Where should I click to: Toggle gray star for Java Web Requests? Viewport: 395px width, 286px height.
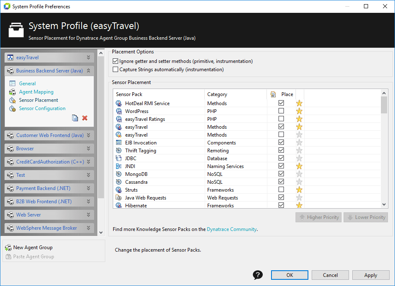[x=299, y=197]
